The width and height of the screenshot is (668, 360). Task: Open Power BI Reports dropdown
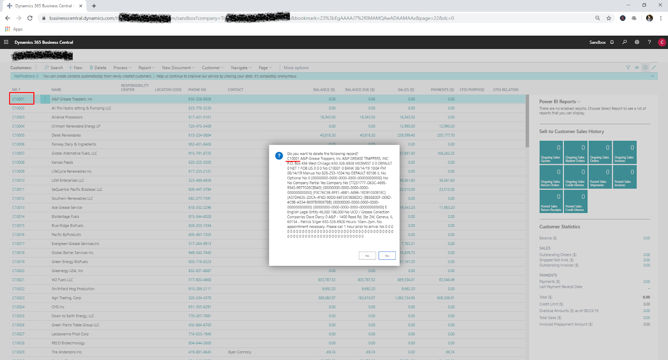(559, 102)
